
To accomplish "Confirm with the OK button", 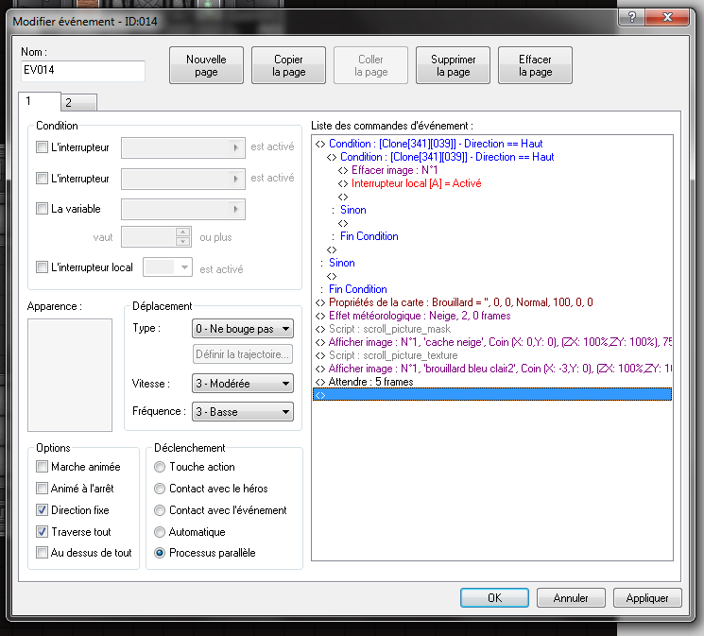I will [494, 598].
